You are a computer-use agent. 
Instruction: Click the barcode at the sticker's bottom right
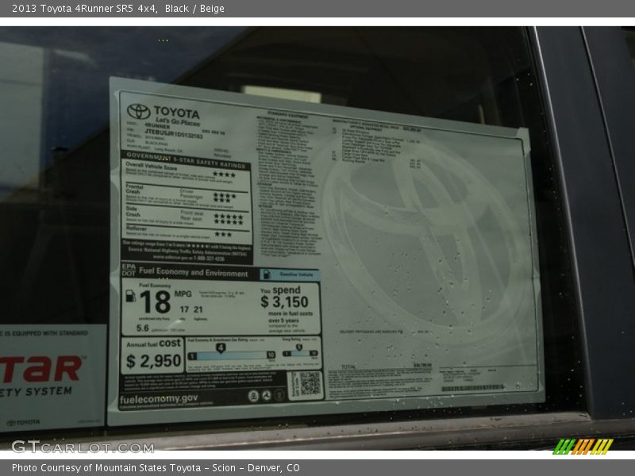tap(472, 388)
